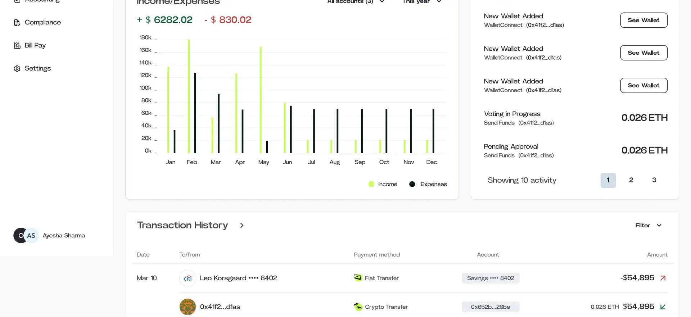Click the first See Wallet button
Viewport: 691px width, 317px height.
click(x=643, y=21)
